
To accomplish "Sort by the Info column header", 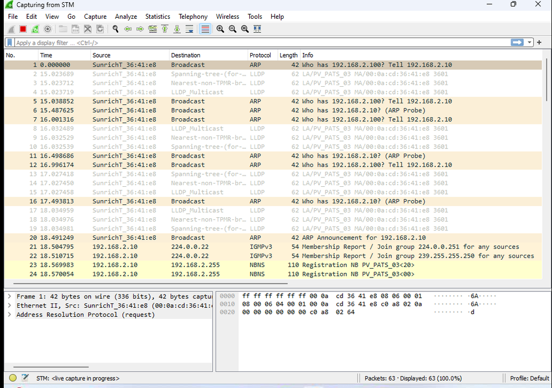I will coord(420,55).
